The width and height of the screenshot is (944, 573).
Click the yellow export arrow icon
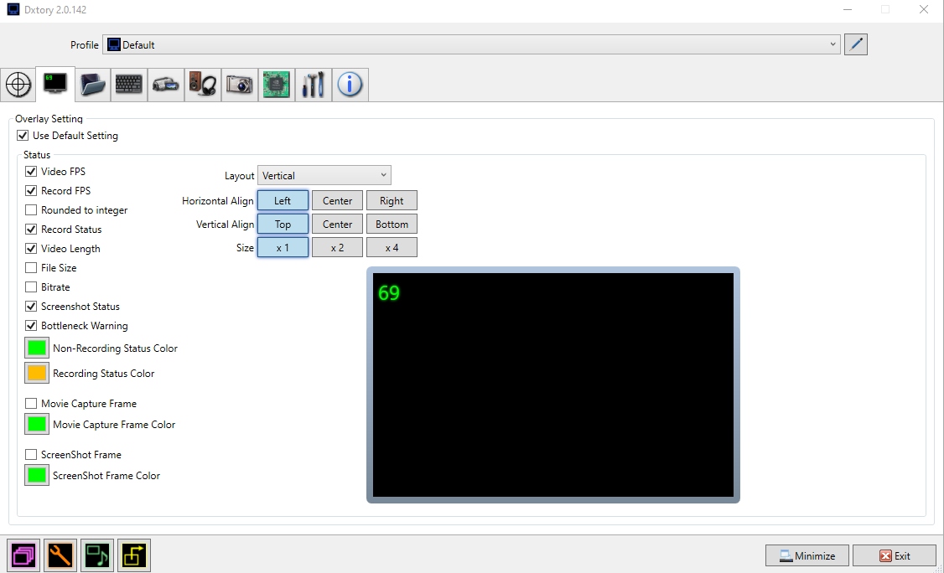(133, 555)
